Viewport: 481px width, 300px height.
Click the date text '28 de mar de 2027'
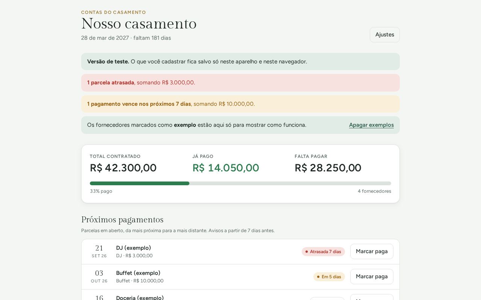[105, 38]
